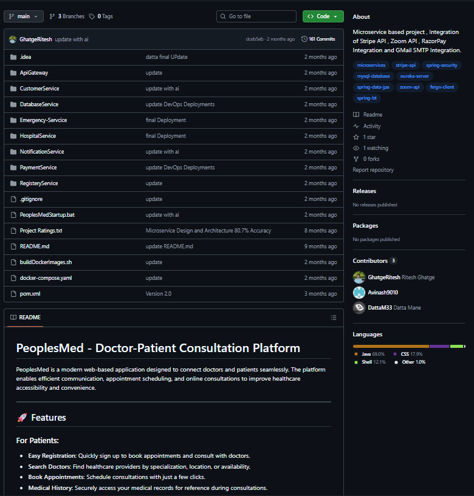Click GhatgeRitesh avatar in commit header
This screenshot has width=474, height=496.
click(13, 39)
